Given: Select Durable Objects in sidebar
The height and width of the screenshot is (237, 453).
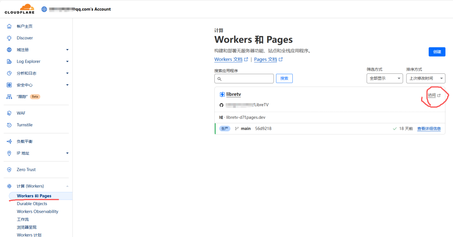Looking at the screenshot, I should (x=32, y=204).
